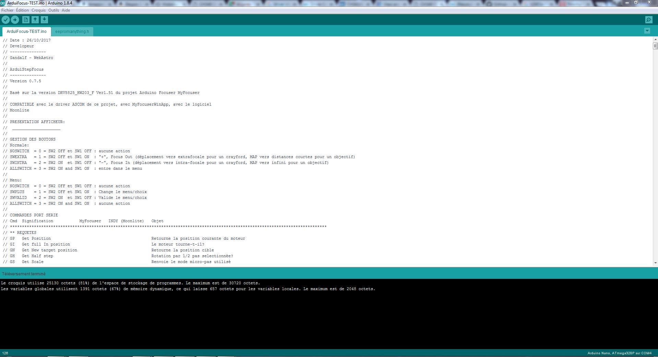
Task: Open the tab options dropdown arrow
Action: pos(647,31)
